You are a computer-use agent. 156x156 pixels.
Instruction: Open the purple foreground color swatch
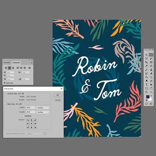(148, 97)
